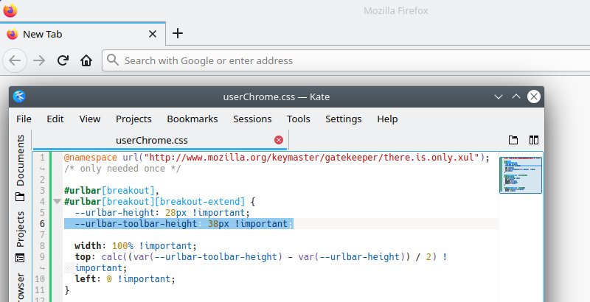
Task: Collapse the #urlbar code block fold arrow
Action: pyautogui.click(x=57, y=201)
